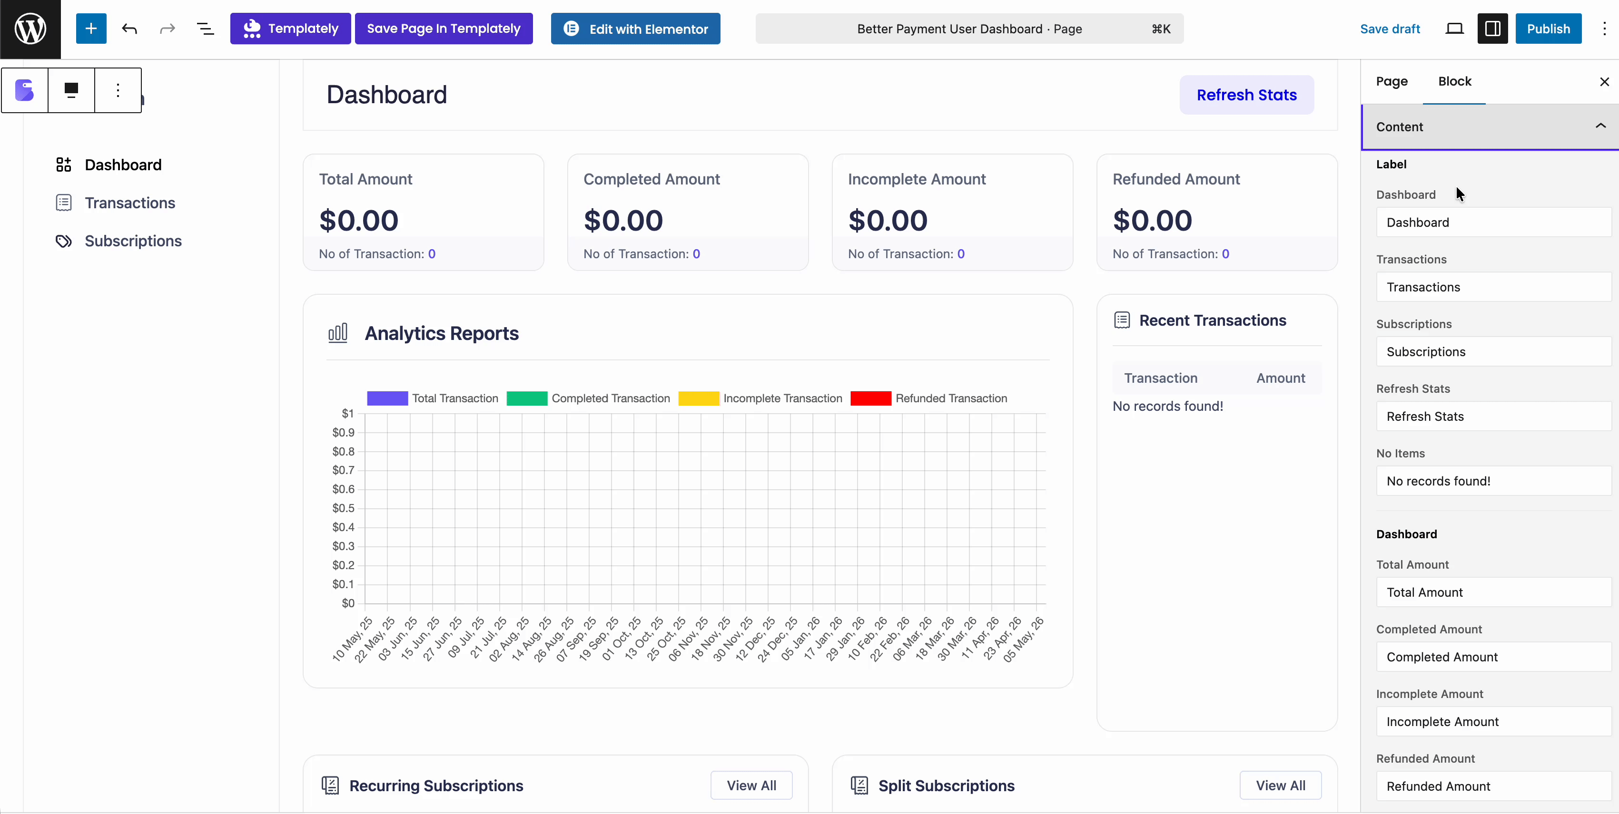Edit the Incomplete Amount label field
This screenshot has height=814, width=1619.
(x=1493, y=722)
